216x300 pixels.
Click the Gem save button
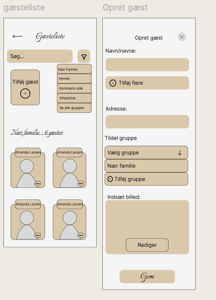(147, 277)
